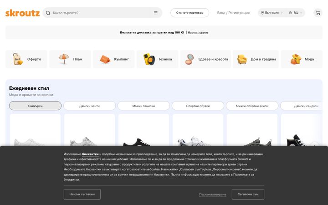Image resolution: width=328 pixels, height=205 pixels.
Task: Follow the Научи повече link
Action: tap(198, 32)
